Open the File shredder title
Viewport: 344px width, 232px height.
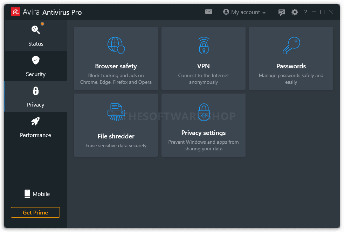pos(116,136)
